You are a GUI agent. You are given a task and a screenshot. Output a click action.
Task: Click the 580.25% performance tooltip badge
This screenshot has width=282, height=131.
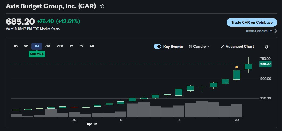(x=37, y=54)
